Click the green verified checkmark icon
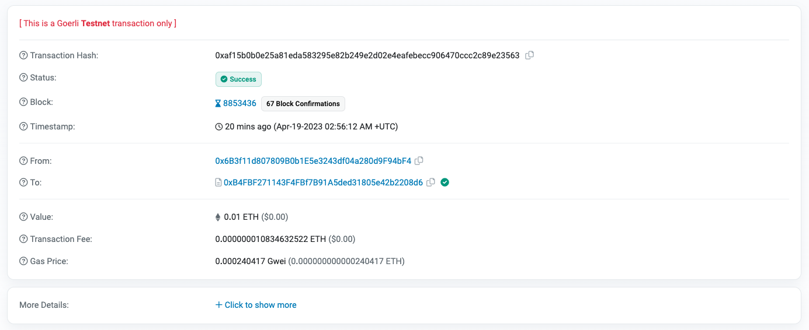 point(445,182)
